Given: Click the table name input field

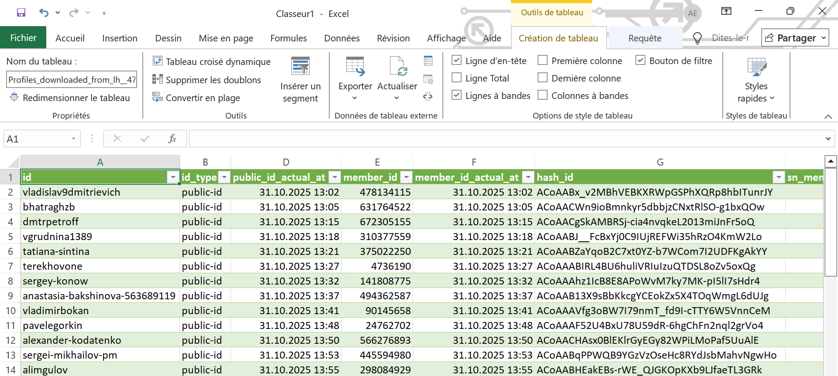Looking at the screenshot, I should tap(72, 80).
